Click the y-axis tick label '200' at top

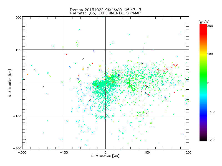pyautogui.click(x=18, y=17)
